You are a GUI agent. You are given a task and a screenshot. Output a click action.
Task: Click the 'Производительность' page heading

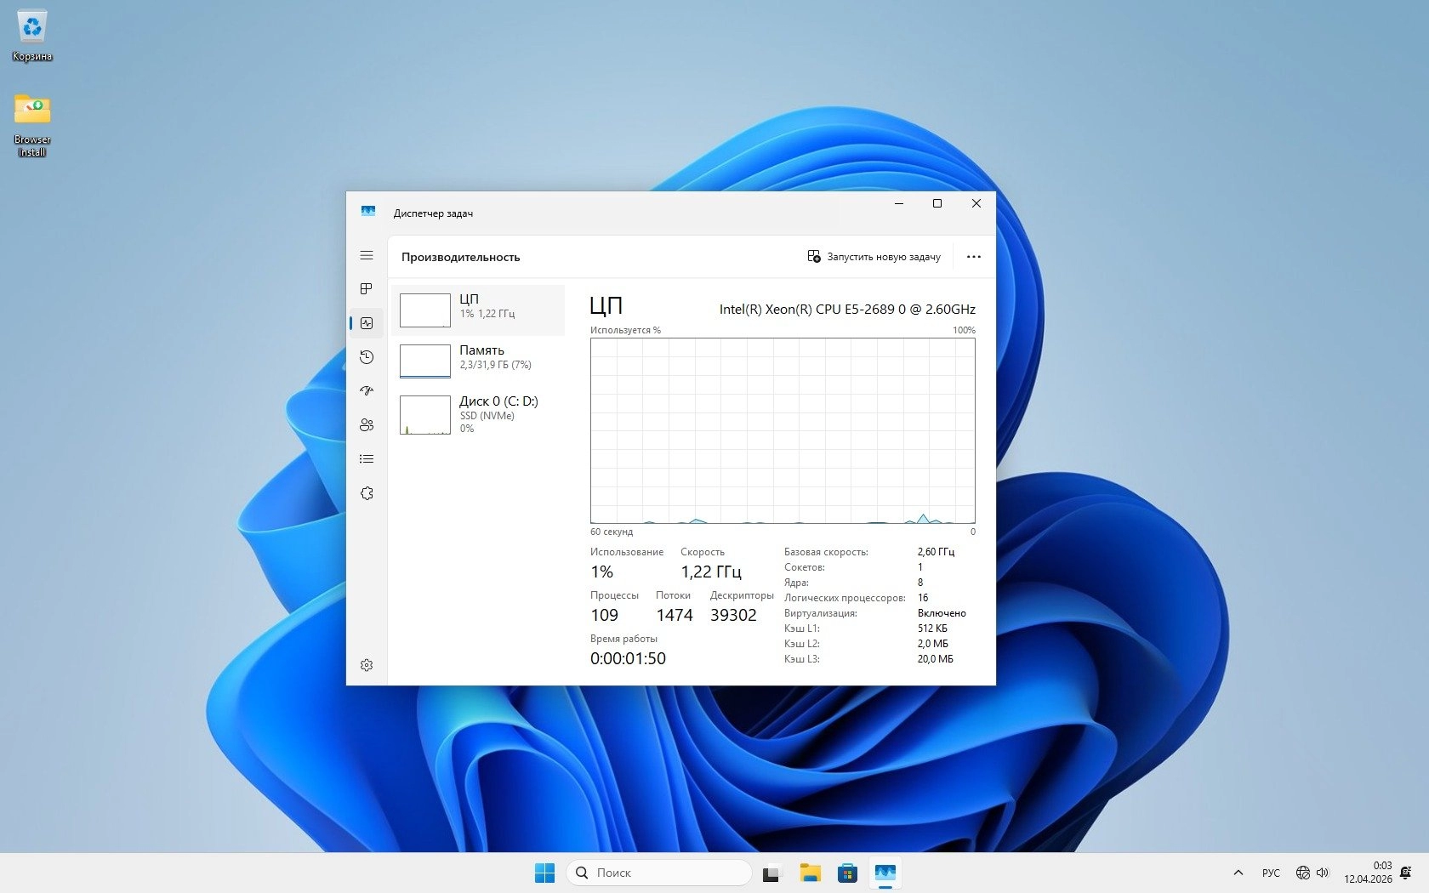pyautogui.click(x=461, y=257)
